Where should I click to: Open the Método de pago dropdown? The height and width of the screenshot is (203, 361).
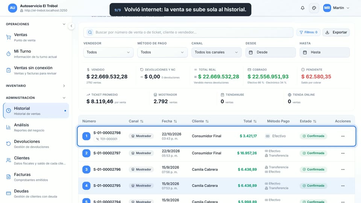162,52
